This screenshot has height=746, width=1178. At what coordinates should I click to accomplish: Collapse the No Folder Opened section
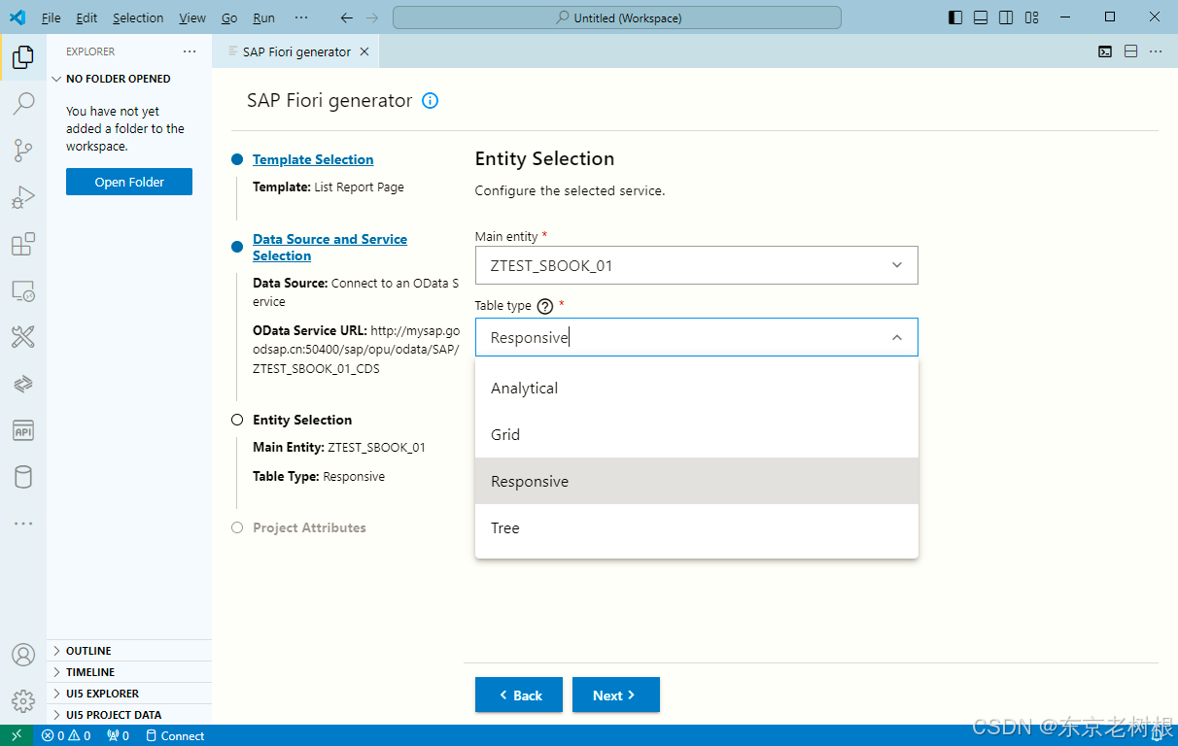(x=129, y=79)
